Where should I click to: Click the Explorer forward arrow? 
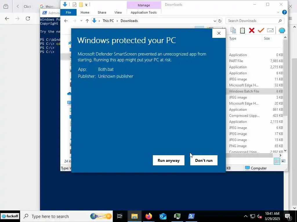click(75, 21)
